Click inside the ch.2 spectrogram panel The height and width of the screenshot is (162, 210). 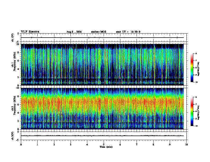pos(102,109)
